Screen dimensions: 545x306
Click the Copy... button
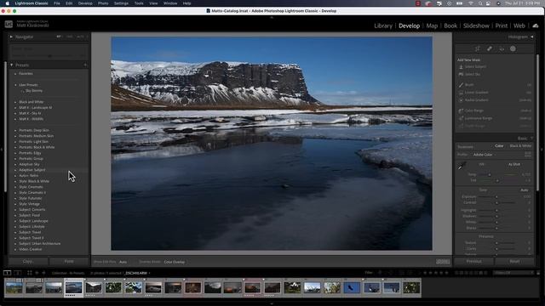tap(28, 261)
